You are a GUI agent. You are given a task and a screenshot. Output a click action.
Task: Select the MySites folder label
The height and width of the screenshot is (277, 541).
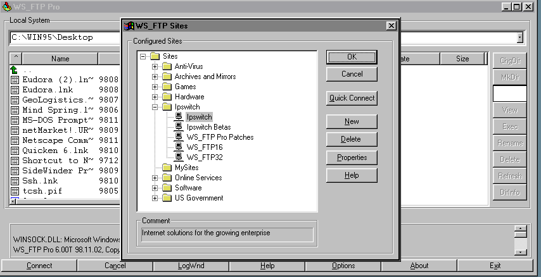coord(186,168)
